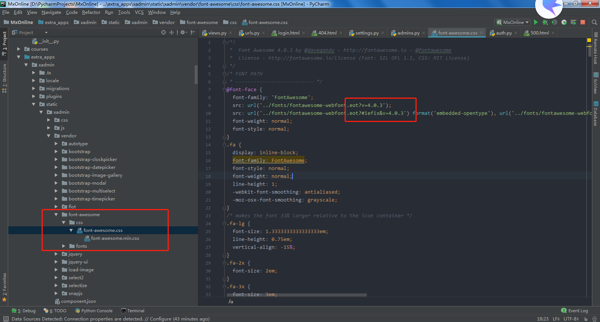Click the status bar notification message

pyautogui.click(x=111, y=319)
